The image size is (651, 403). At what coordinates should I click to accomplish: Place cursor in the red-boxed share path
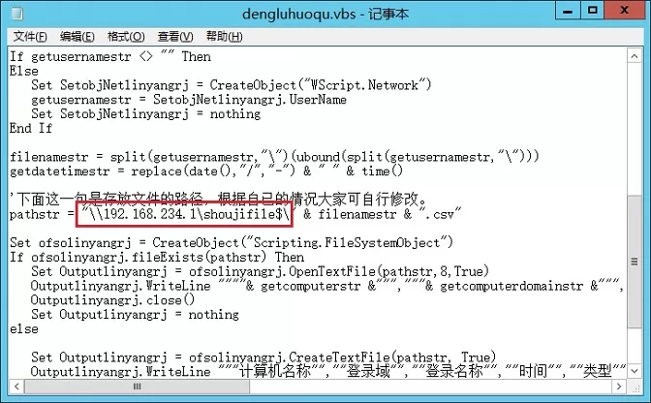[185, 214]
